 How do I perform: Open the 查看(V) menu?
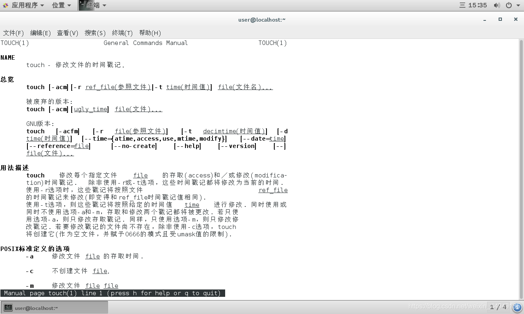click(68, 33)
